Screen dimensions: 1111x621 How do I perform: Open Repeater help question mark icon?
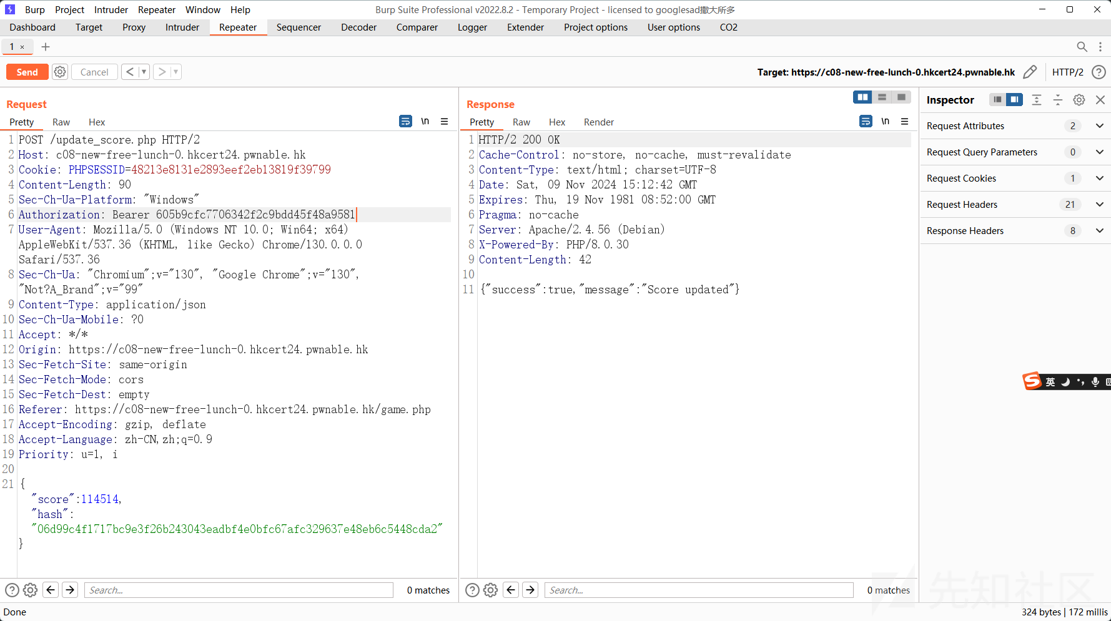1099,72
